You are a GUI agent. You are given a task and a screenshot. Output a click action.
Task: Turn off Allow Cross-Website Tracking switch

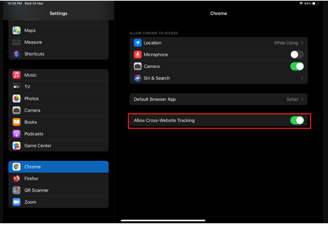click(297, 121)
